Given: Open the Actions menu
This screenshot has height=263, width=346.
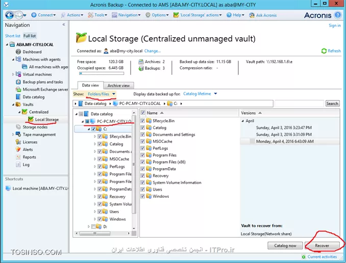Looking at the screenshot, I should click(x=72, y=15).
